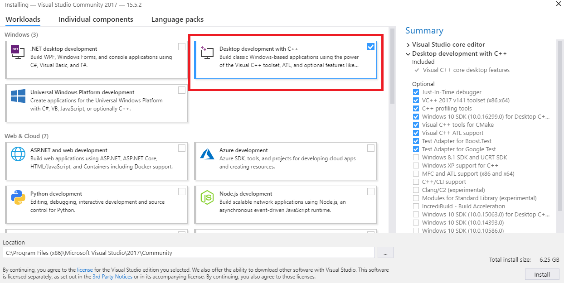Check Windows XP support for C++
Screen dimensions: 564x283
point(416,166)
